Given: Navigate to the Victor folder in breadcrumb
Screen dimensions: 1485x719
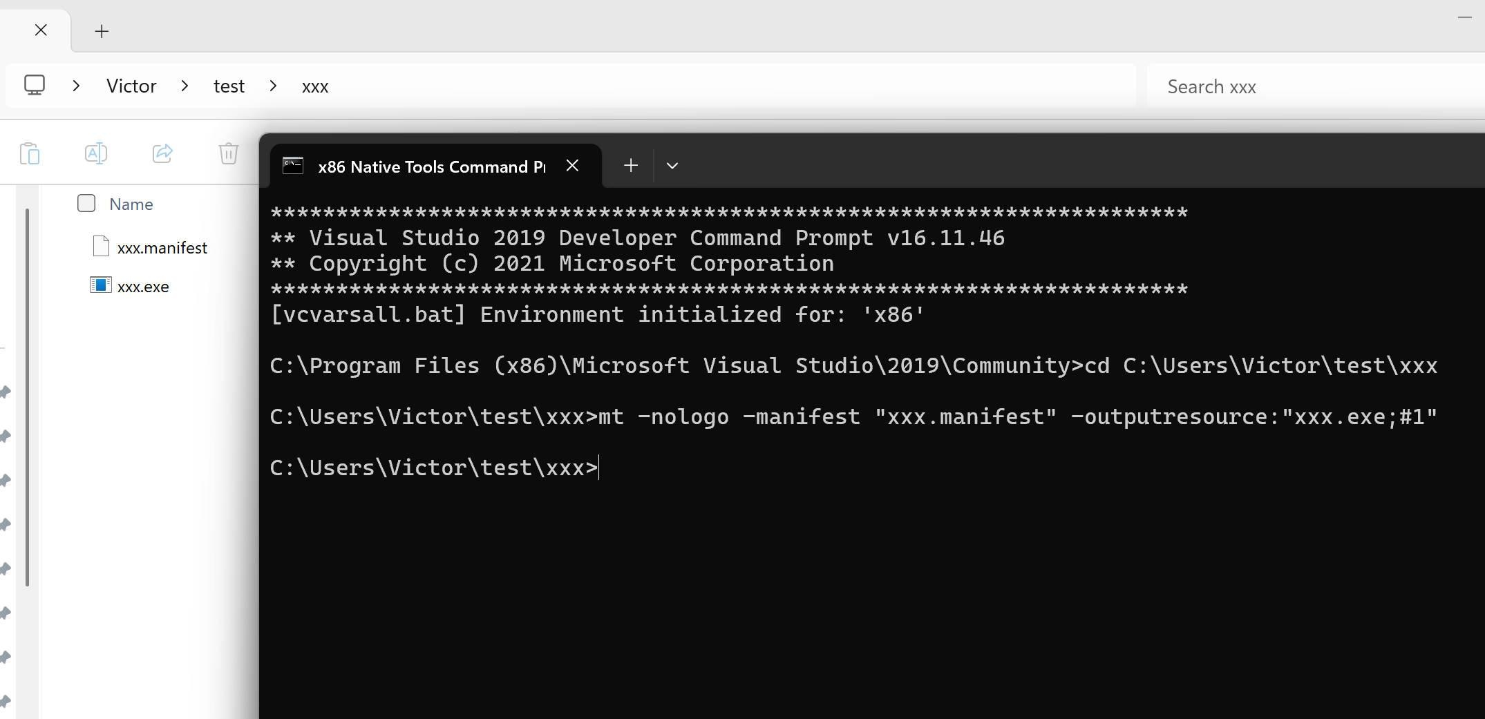Looking at the screenshot, I should (131, 86).
